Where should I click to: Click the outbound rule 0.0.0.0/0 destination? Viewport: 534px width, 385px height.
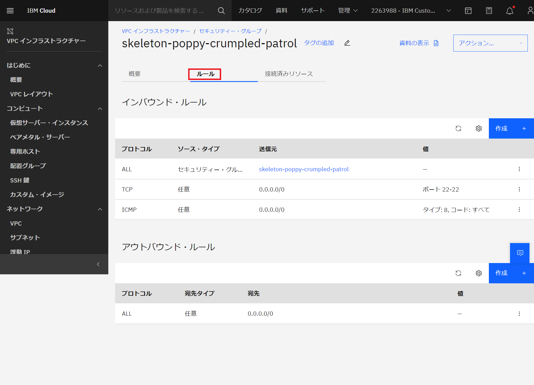pyautogui.click(x=260, y=314)
